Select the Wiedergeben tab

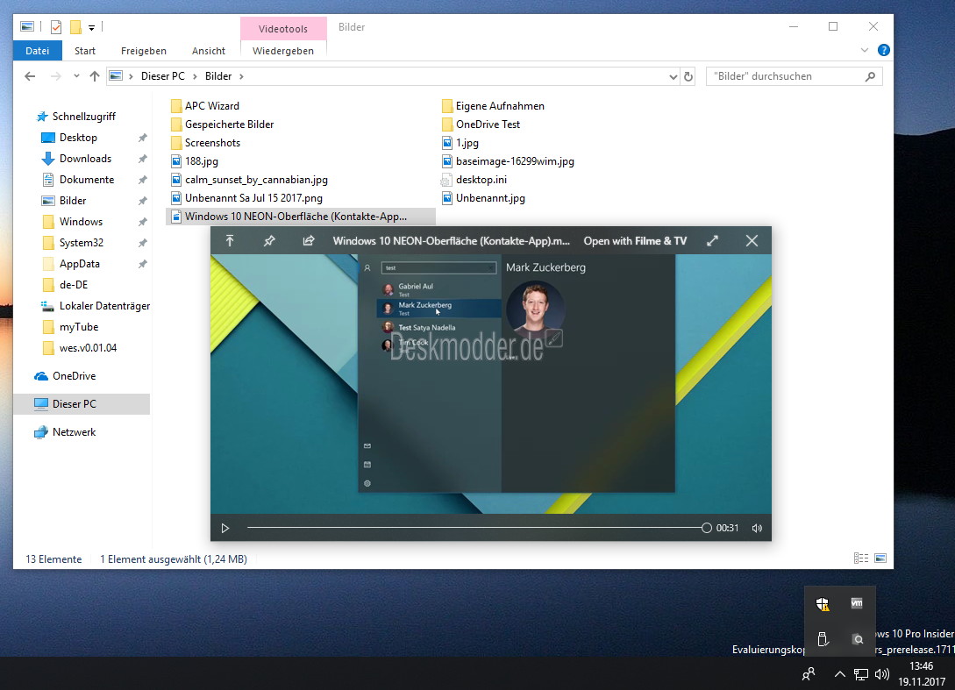click(283, 51)
